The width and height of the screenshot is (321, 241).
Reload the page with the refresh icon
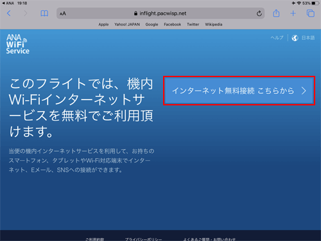coord(259,13)
